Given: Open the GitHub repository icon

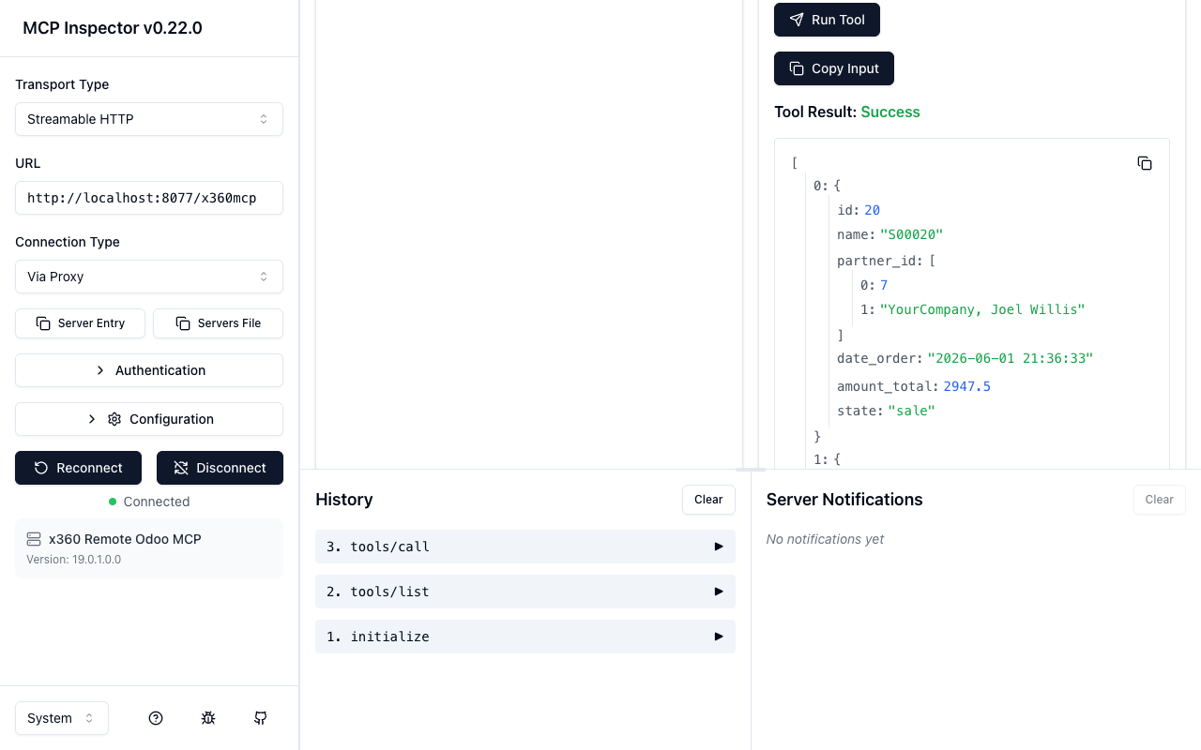Looking at the screenshot, I should [x=261, y=718].
